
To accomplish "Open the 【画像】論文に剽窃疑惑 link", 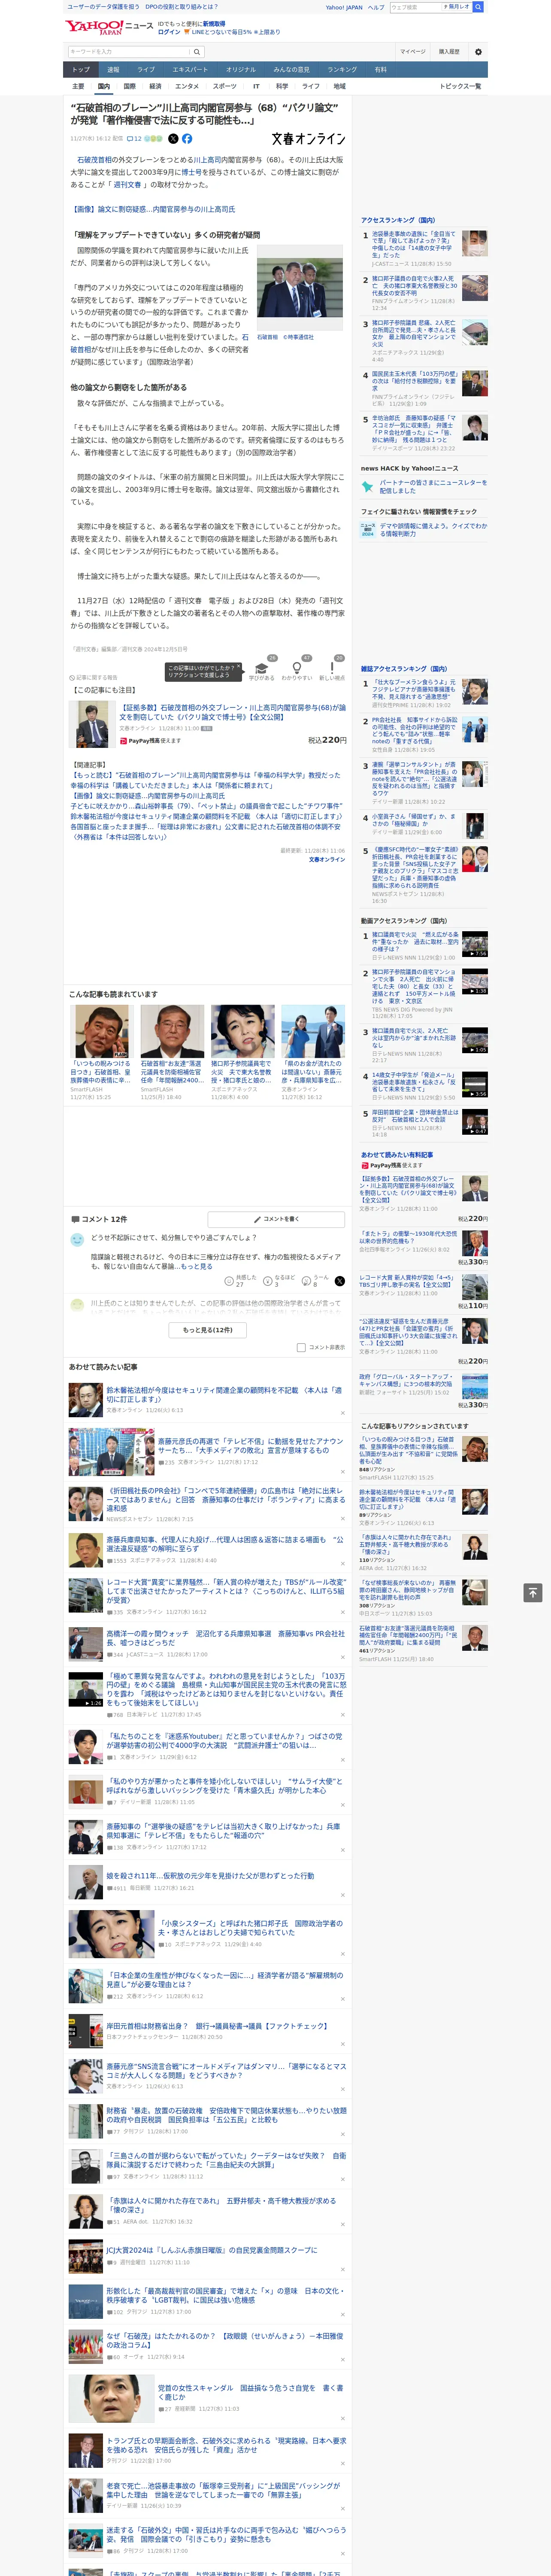I will tap(153, 209).
